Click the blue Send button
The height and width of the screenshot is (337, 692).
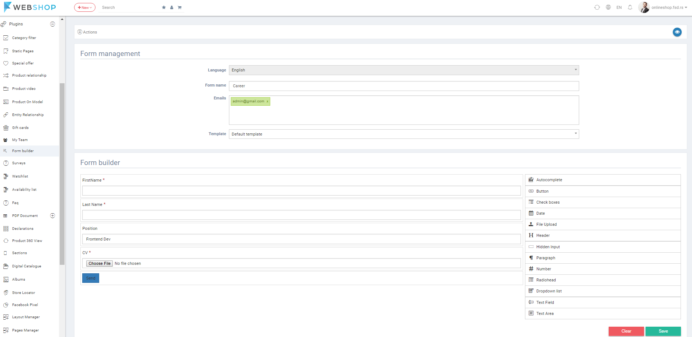91,278
